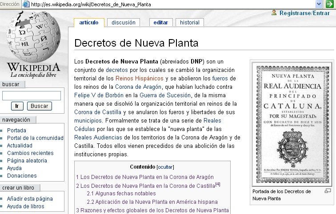Open the Nueva Planta cover thumbnail
The image size is (336, 214).
[292, 123]
